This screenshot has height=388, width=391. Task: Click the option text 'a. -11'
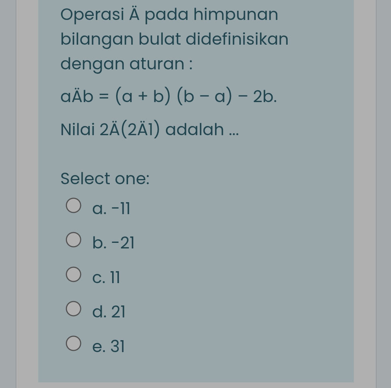coord(111,208)
